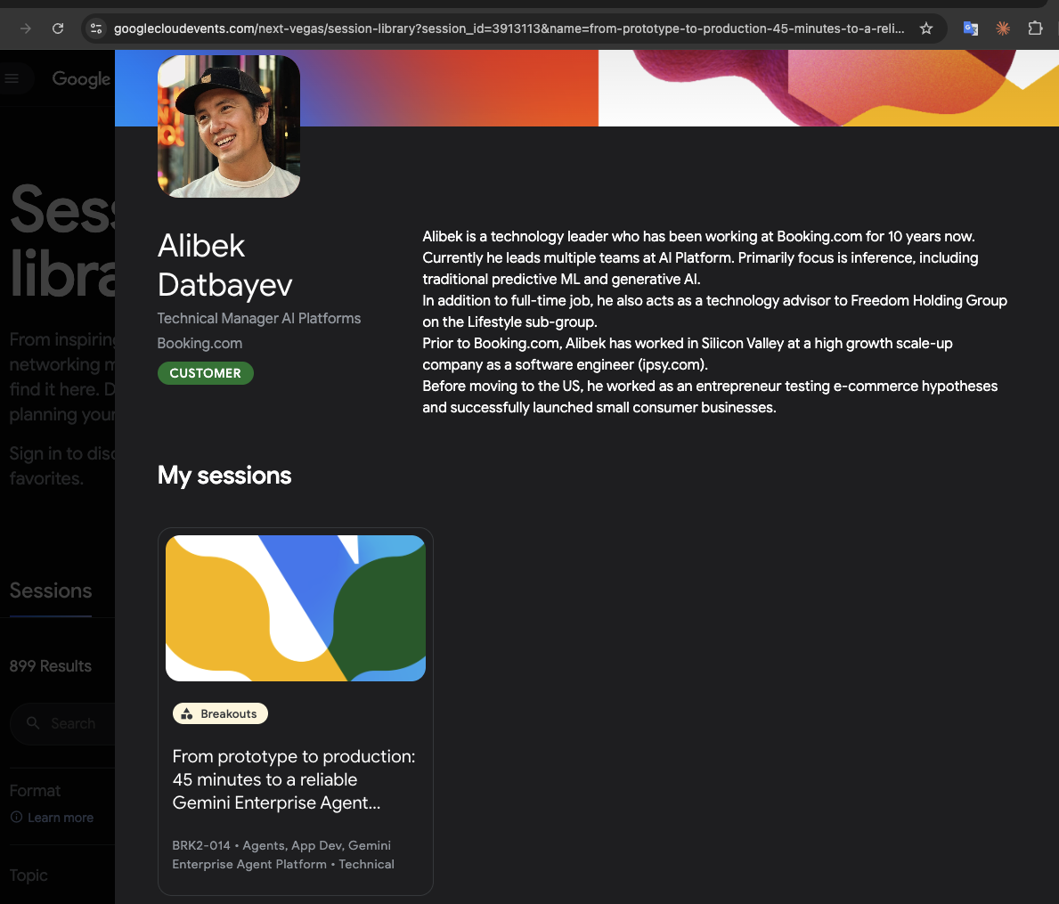Open the Learn more link under Format
The width and height of the screenshot is (1059, 904).
point(60,818)
